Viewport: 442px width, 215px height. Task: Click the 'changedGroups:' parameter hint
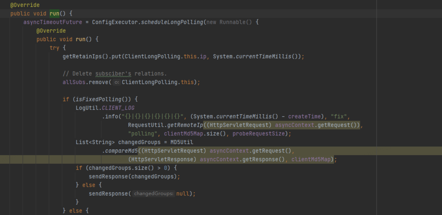pos(154,194)
